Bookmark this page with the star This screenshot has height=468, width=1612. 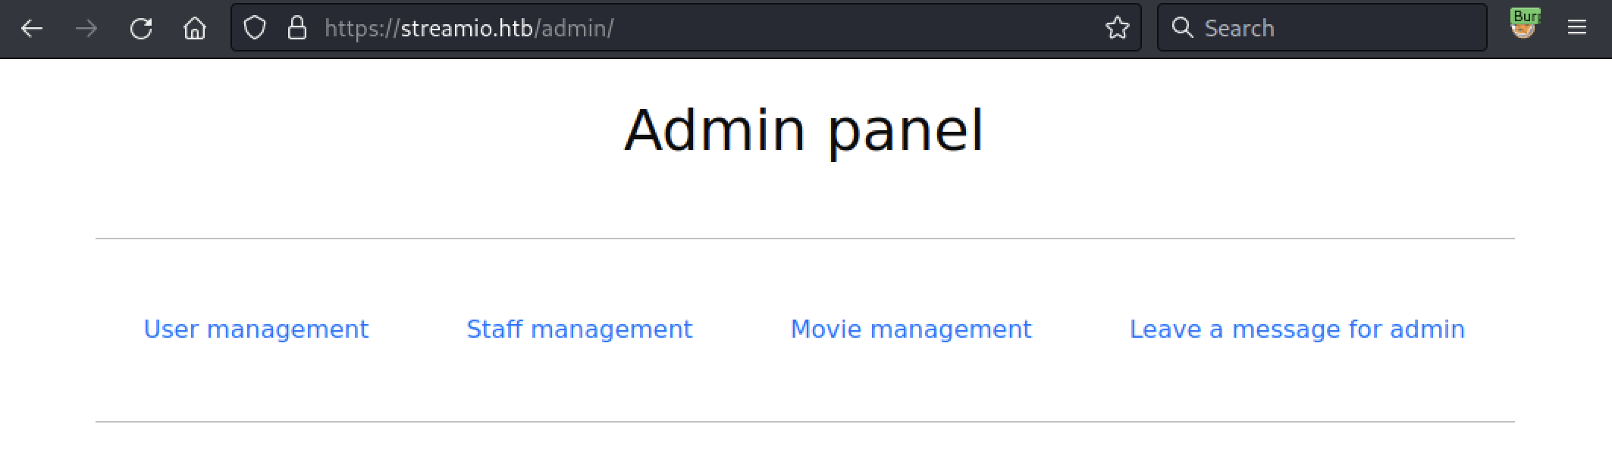pyautogui.click(x=1117, y=29)
